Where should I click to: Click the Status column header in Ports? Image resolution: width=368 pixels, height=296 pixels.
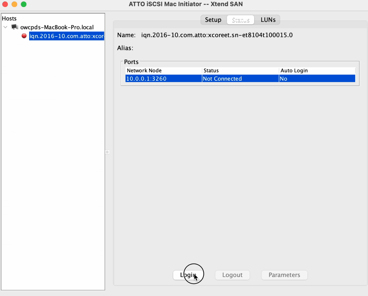[x=240, y=71]
